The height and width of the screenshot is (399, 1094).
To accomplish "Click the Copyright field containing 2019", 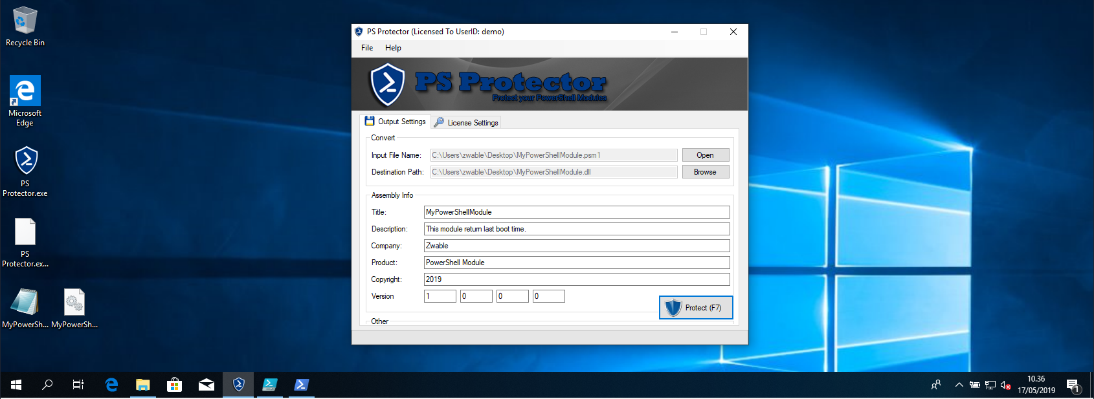I will 577,279.
